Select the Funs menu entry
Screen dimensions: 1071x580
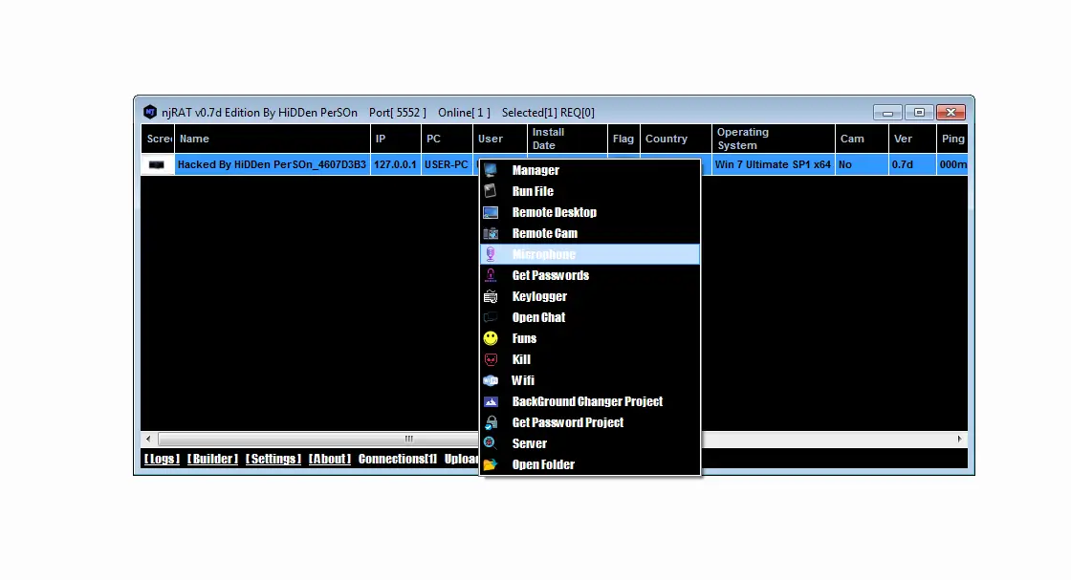coord(524,338)
